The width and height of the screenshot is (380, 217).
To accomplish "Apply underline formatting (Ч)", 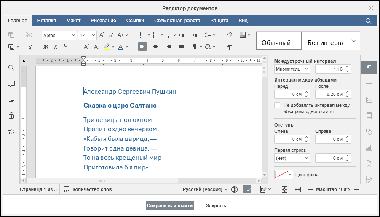I will tap(66, 47).
